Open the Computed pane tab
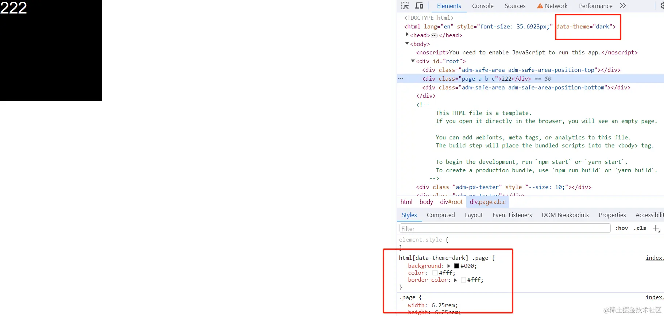The width and height of the screenshot is (664, 316). 441,215
